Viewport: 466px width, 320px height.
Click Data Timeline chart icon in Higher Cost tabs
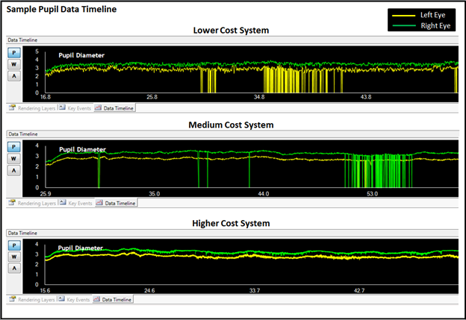point(96,299)
